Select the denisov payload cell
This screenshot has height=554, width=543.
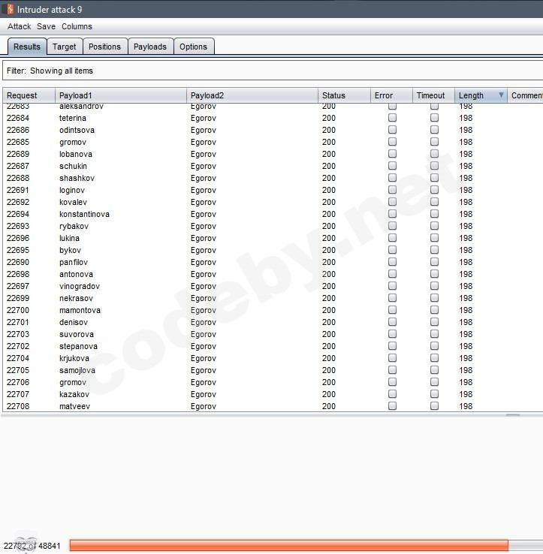tap(74, 322)
